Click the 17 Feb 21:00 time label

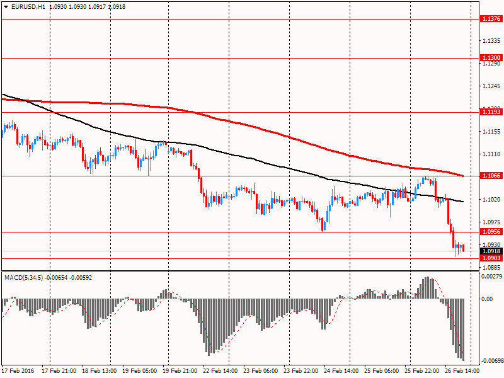[x=59, y=370]
